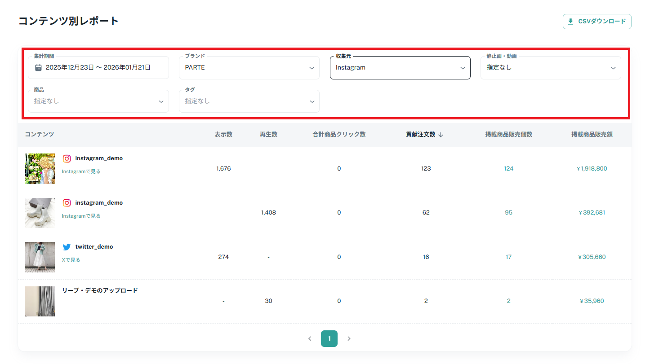Click the Twitter bird icon for twitter_demo
The image size is (650, 364).
point(67,247)
